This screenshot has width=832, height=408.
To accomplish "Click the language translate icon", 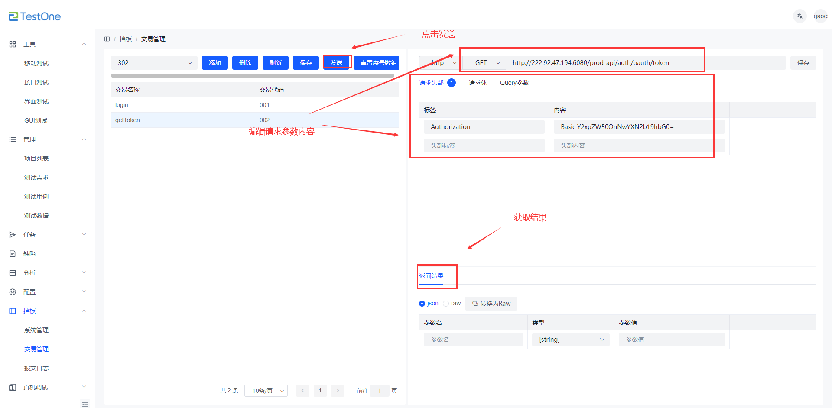I will [799, 16].
